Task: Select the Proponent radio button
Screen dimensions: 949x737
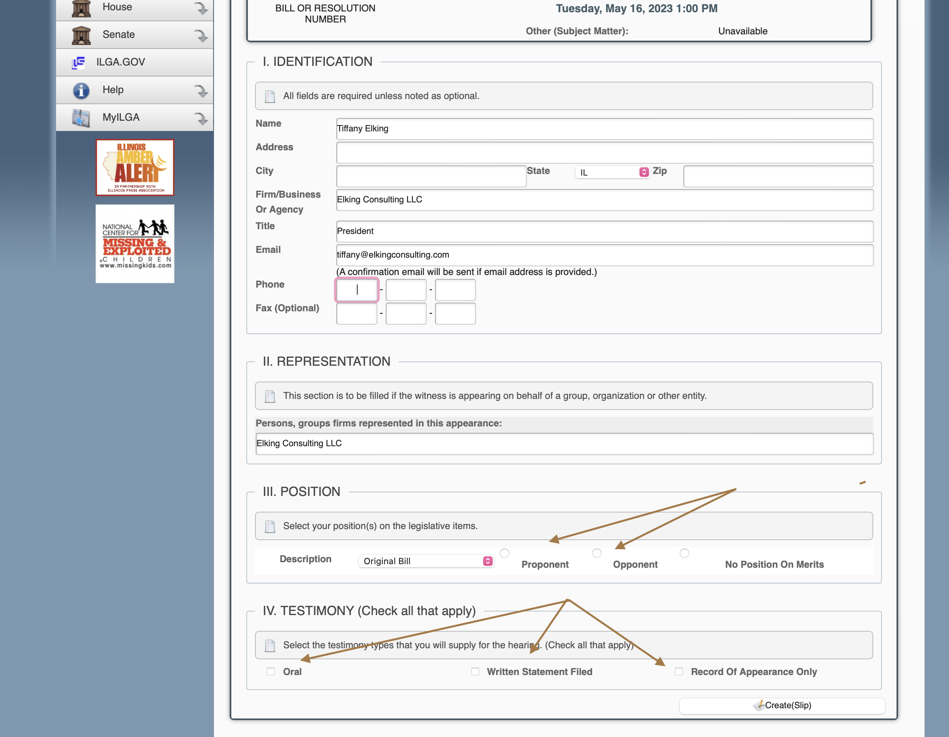Action: click(x=504, y=553)
